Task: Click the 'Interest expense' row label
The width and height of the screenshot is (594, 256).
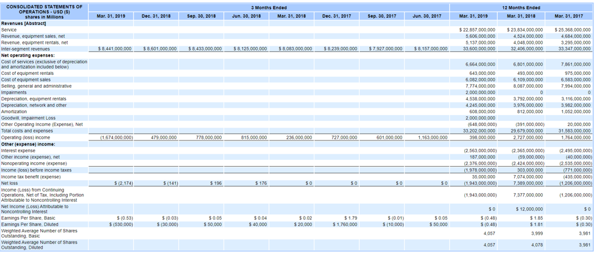Action: (x=18, y=151)
